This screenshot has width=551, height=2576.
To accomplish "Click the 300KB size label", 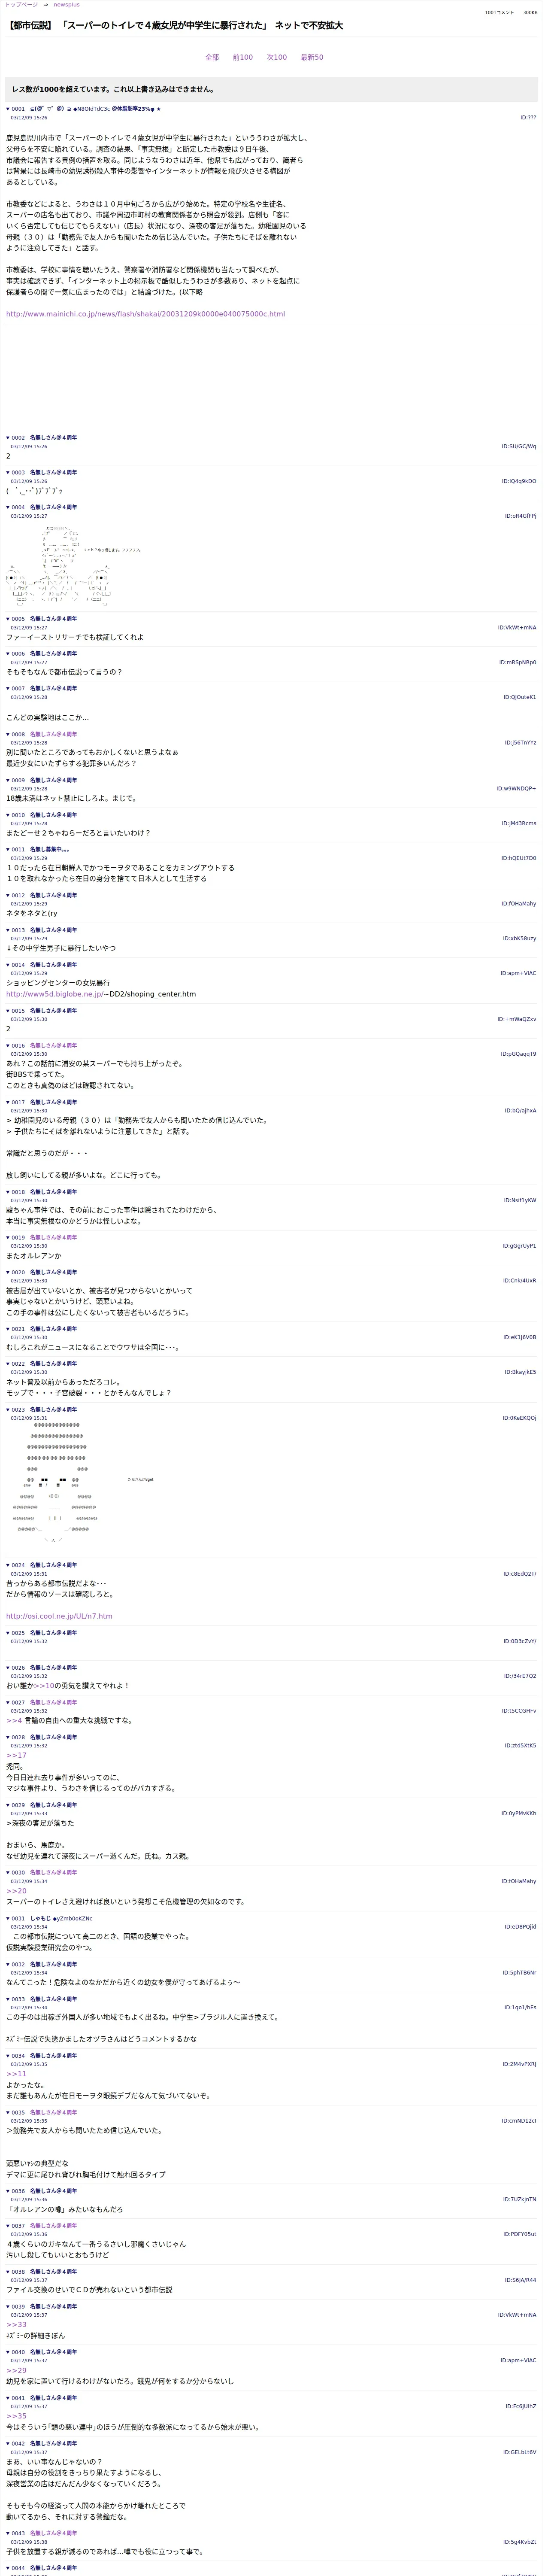I will (x=530, y=13).
